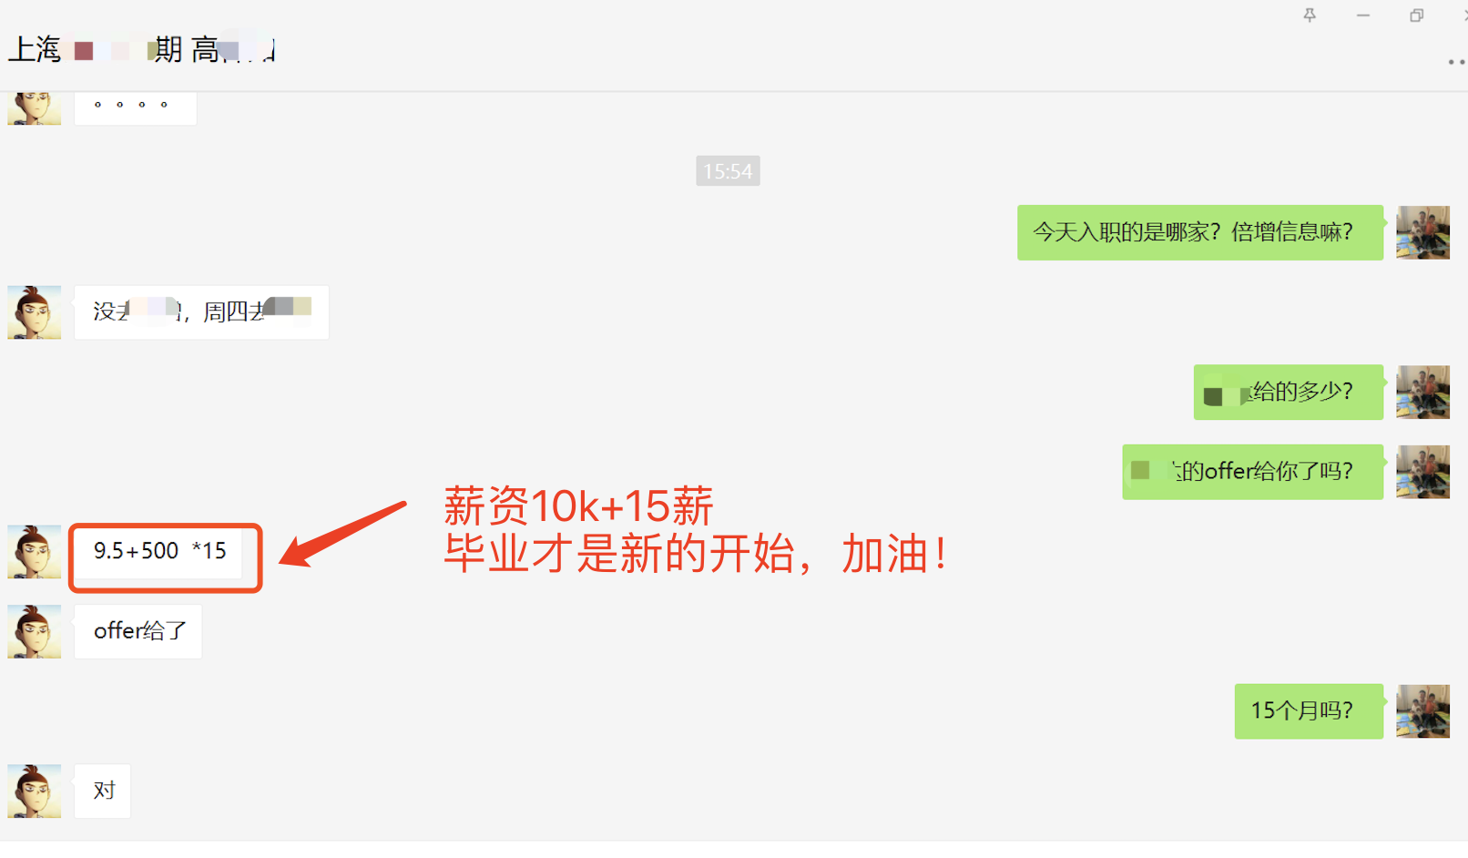Select the '15个月吗?' message bubble
1468x858 pixels.
(x=1309, y=711)
